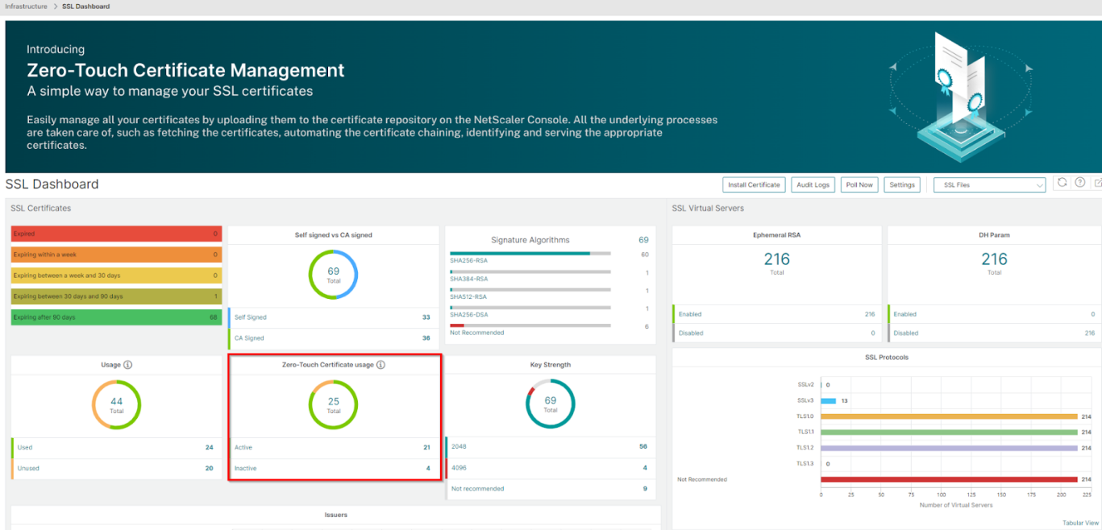Select the Expired certificates bar
This screenshot has height=530, width=1102.
point(116,234)
